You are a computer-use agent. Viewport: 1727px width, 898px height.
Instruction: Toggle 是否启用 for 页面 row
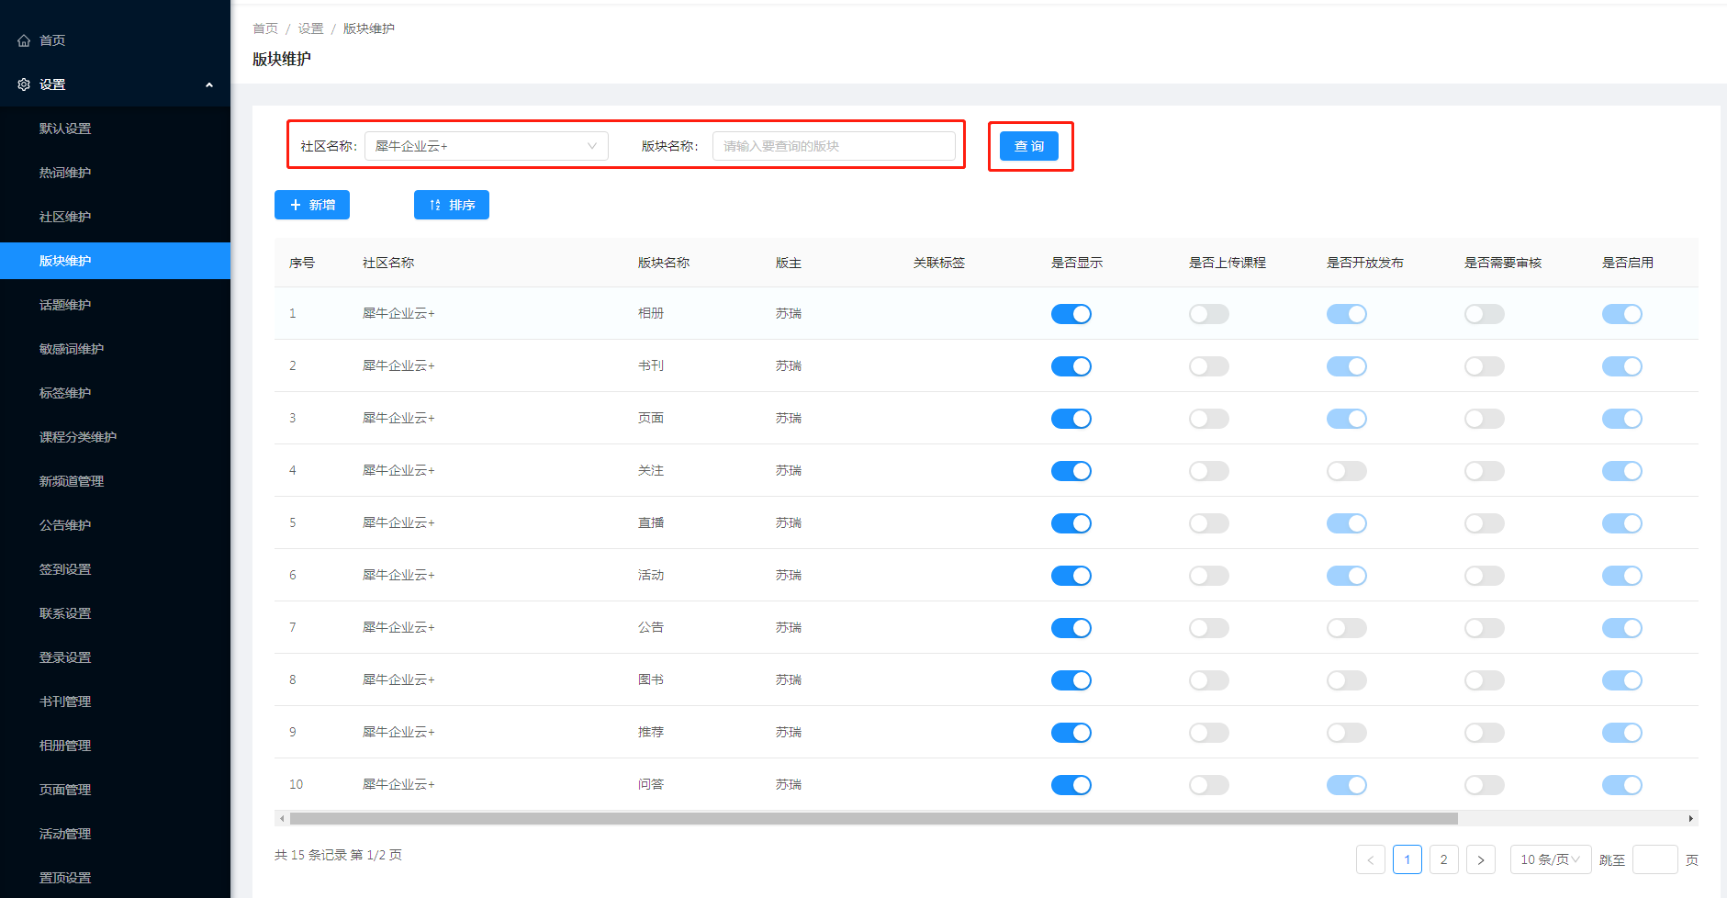(1622, 419)
